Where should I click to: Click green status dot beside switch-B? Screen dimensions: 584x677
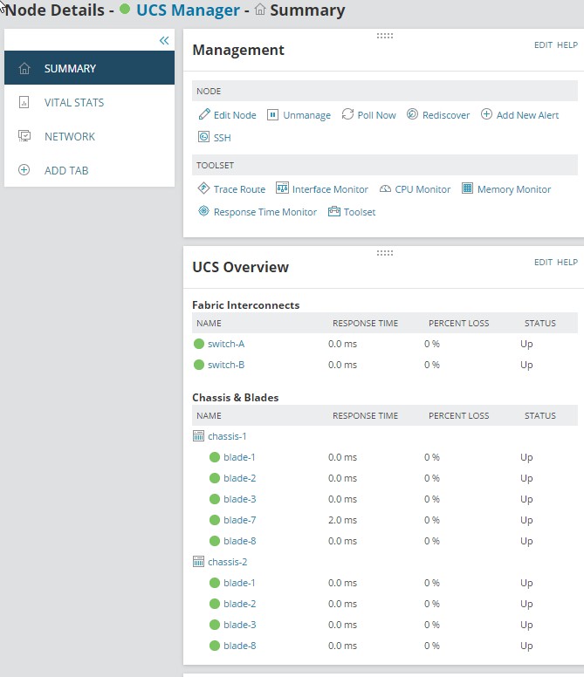199,365
